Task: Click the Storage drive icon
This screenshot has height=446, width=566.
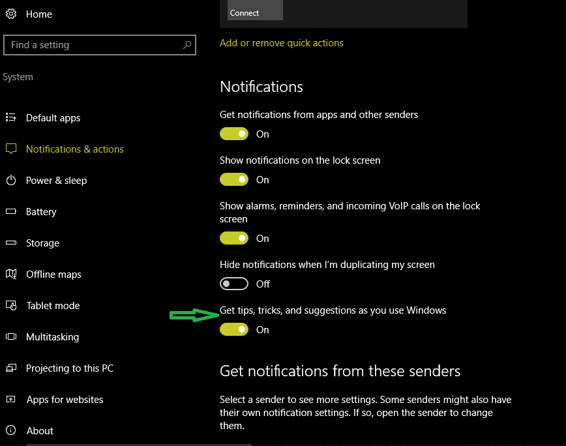Action: tap(11, 243)
